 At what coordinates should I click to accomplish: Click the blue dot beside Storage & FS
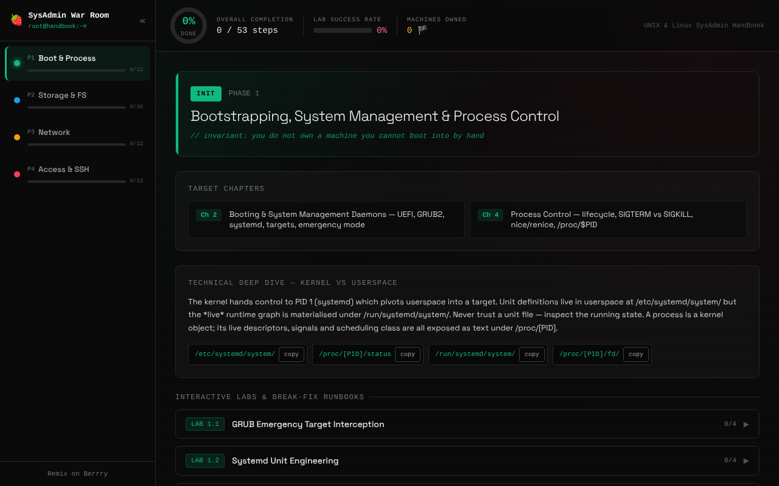[x=17, y=100]
